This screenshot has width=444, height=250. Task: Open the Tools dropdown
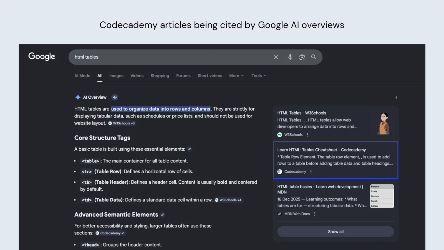[258, 76]
